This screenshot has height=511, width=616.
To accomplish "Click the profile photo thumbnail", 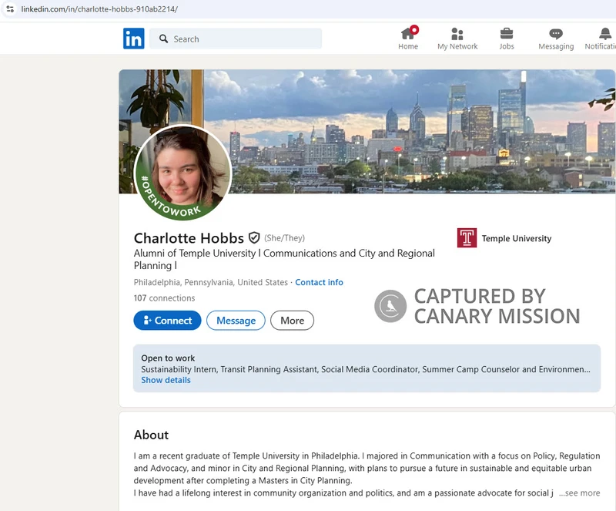I will pos(183,173).
